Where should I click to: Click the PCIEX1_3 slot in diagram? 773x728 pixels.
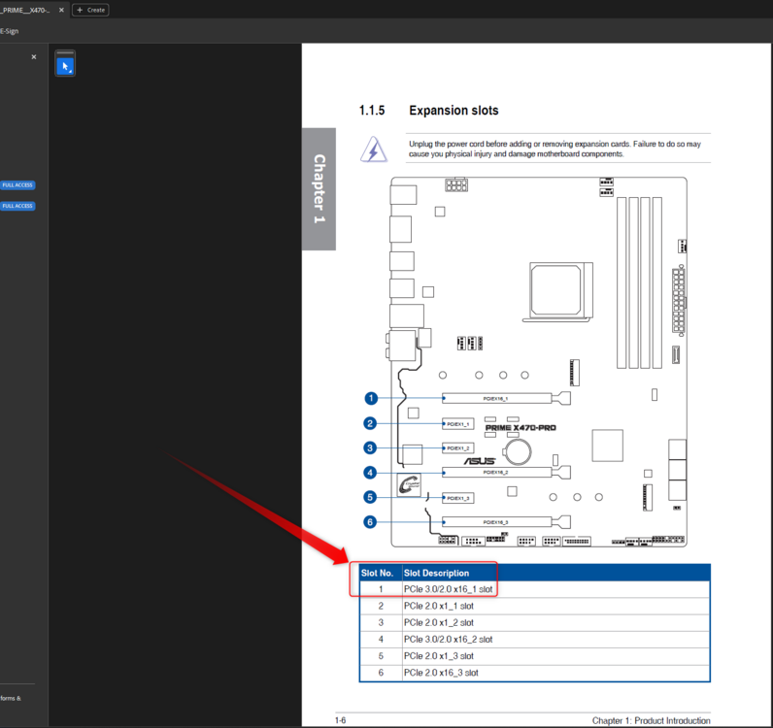458,498
